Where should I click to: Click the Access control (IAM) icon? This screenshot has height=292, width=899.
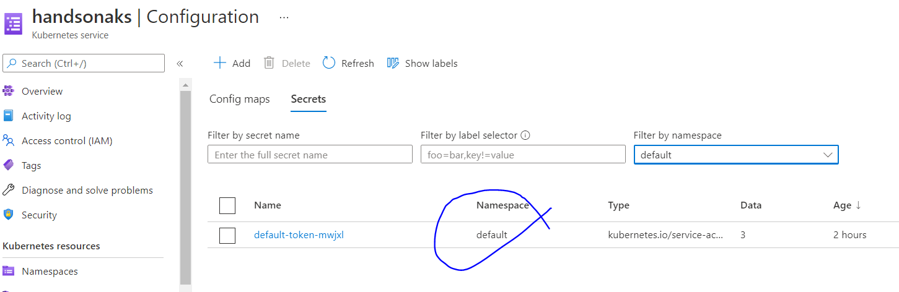click(8, 141)
